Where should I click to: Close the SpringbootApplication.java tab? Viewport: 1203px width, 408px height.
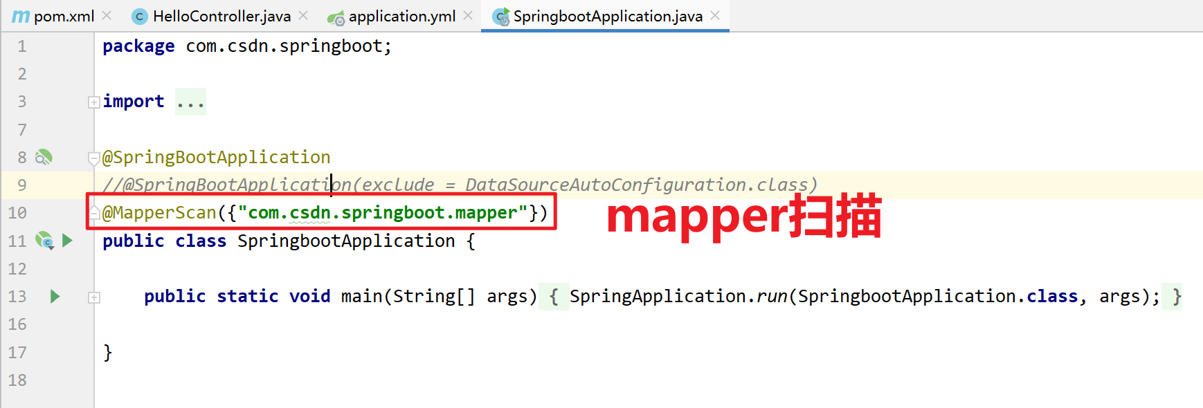[x=715, y=15]
